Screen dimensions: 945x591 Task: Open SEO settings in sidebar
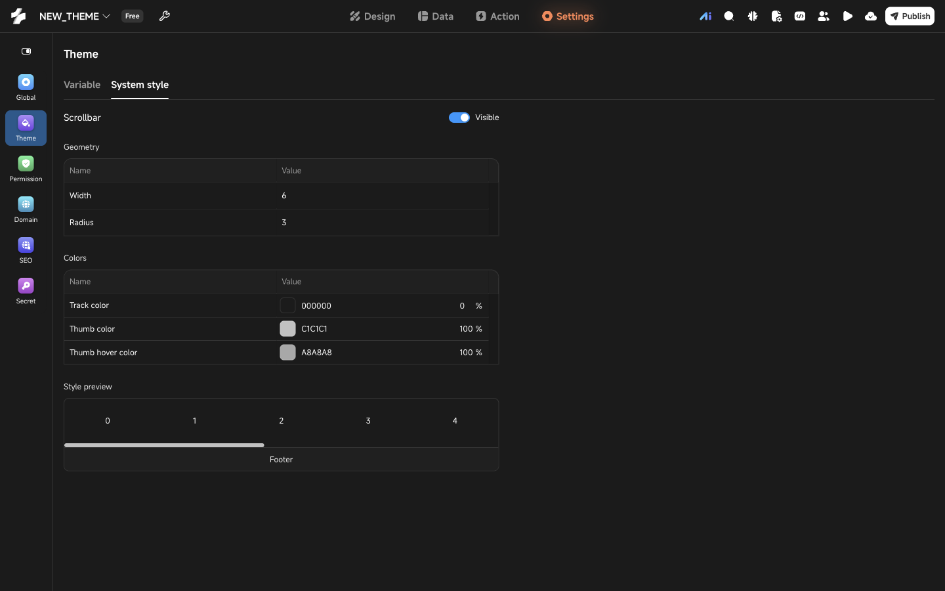tap(26, 250)
